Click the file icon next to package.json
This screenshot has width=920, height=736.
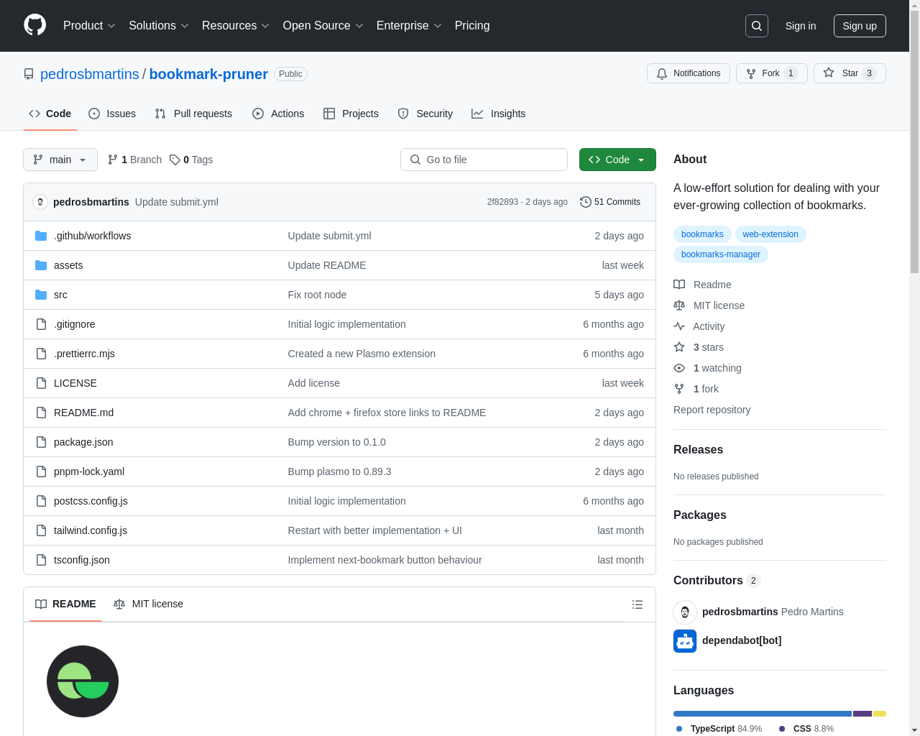click(x=41, y=442)
